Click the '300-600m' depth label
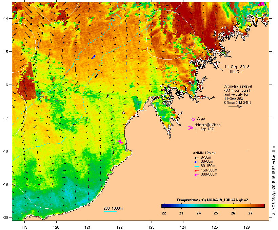278x230 pixels. coord(209,175)
